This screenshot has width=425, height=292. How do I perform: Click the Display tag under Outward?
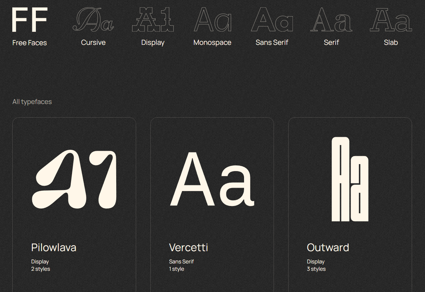[x=316, y=262]
